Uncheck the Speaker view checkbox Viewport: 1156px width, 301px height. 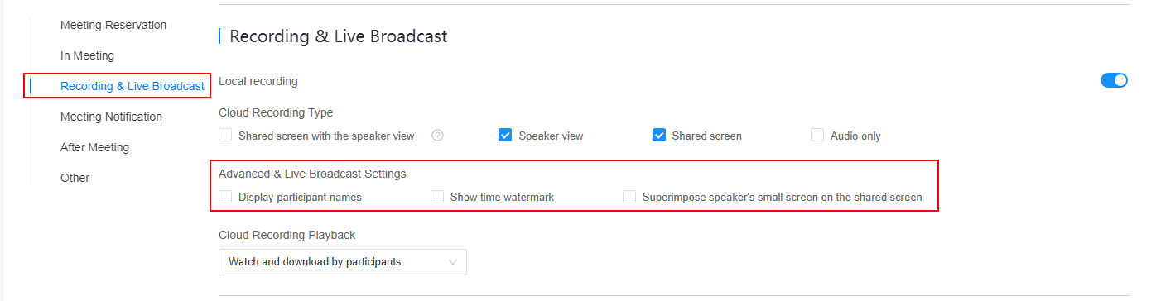(x=505, y=136)
